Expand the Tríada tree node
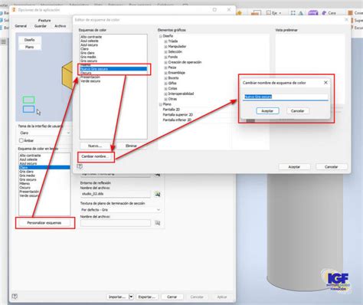 click(165, 41)
